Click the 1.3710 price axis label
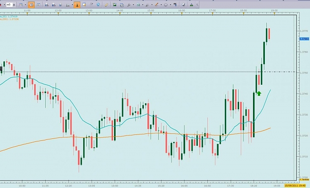The width and height of the screenshot is (310, 188). point(304,157)
